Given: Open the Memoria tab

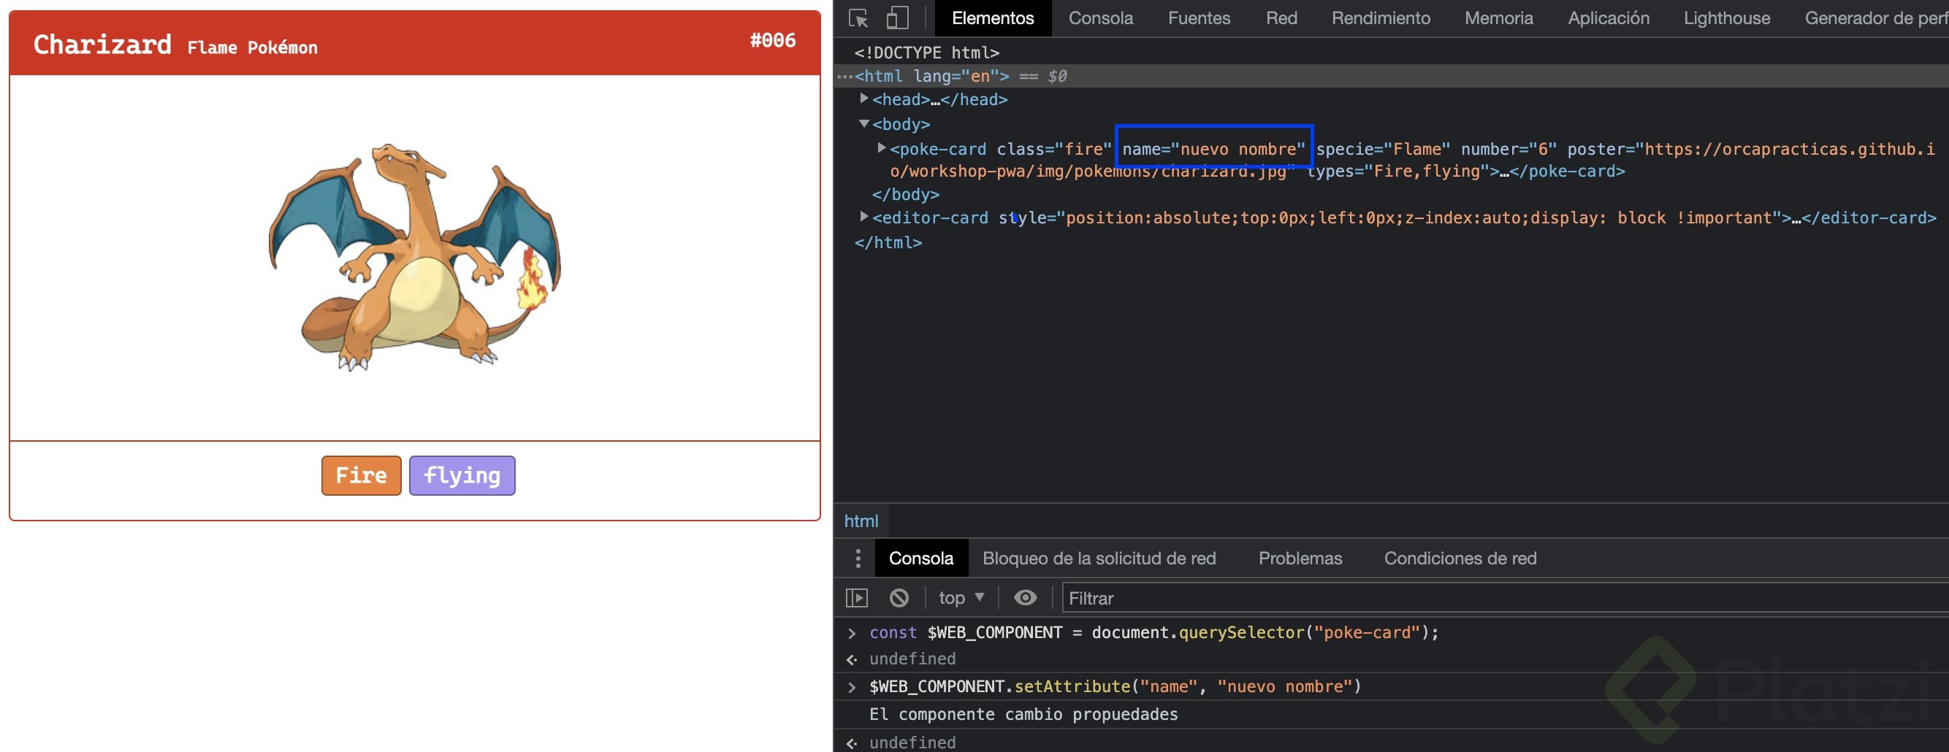Looking at the screenshot, I should [1498, 18].
